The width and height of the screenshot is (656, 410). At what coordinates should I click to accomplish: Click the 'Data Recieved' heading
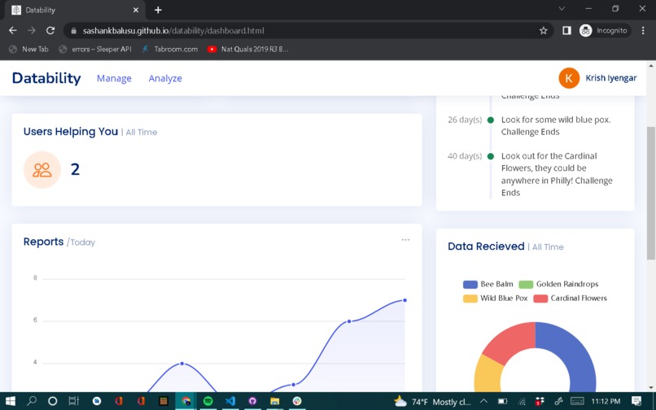click(486, 246)
